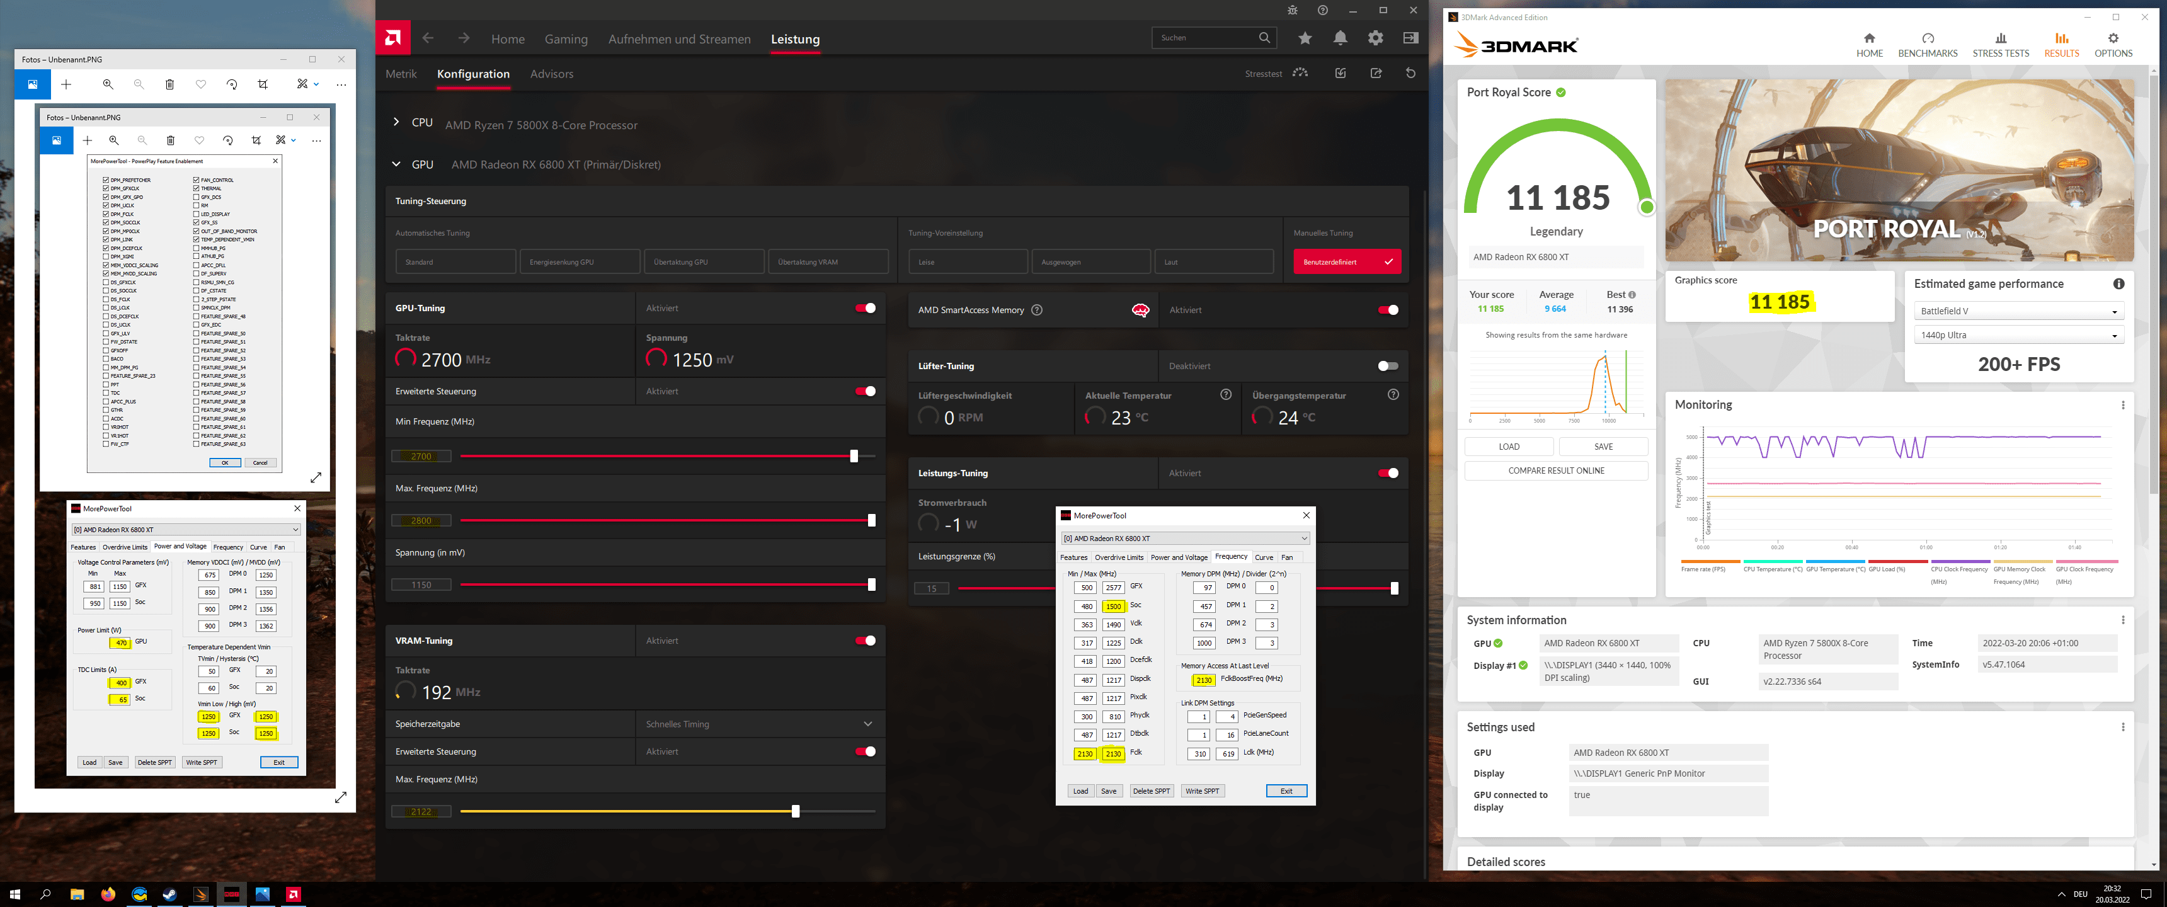Viewport: 2167px width, 907px height.
Task: Open the Advisors sub-tab
Action: tap(552, 74)
